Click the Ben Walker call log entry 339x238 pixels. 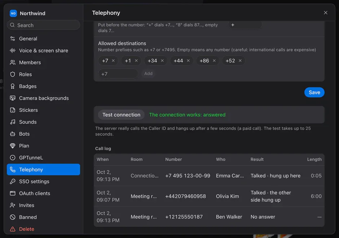point(209,217)
